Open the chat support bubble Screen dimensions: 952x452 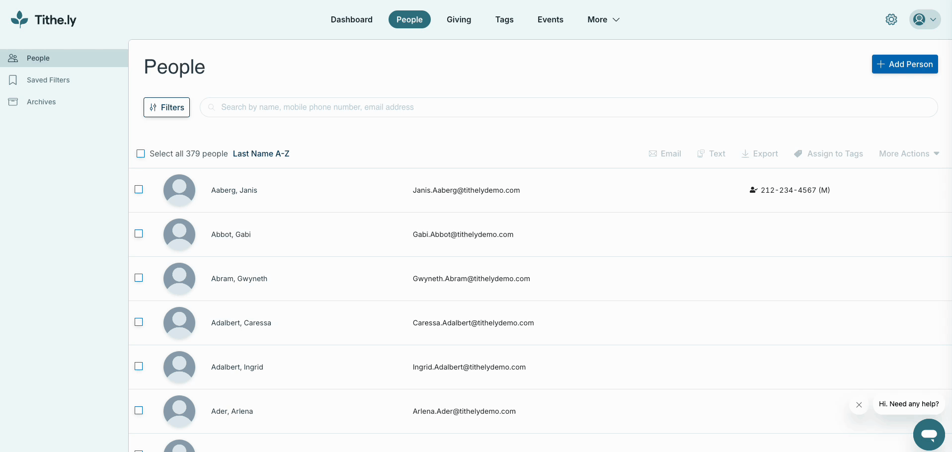click(929, 435)
